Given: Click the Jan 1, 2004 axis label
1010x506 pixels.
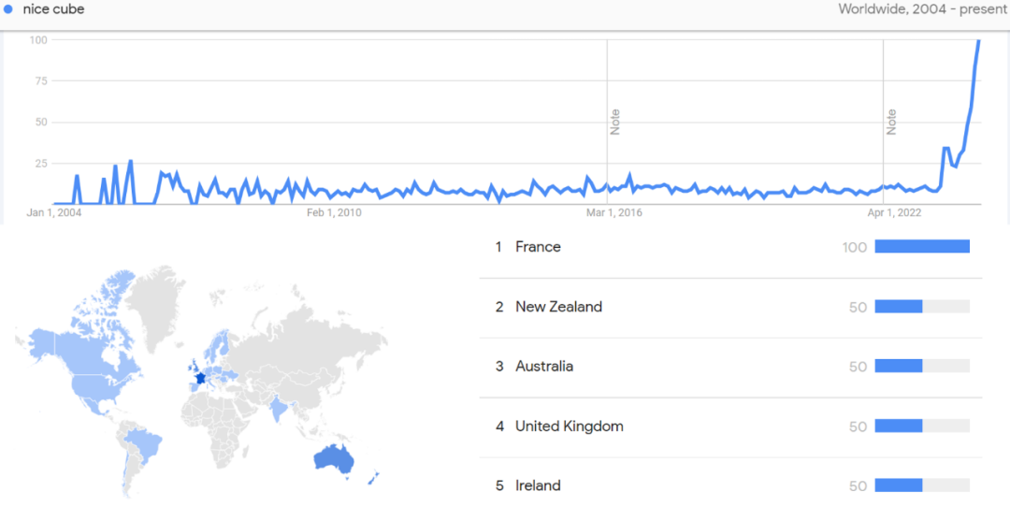Looking at the screenshot, I should tap(54, 212).
